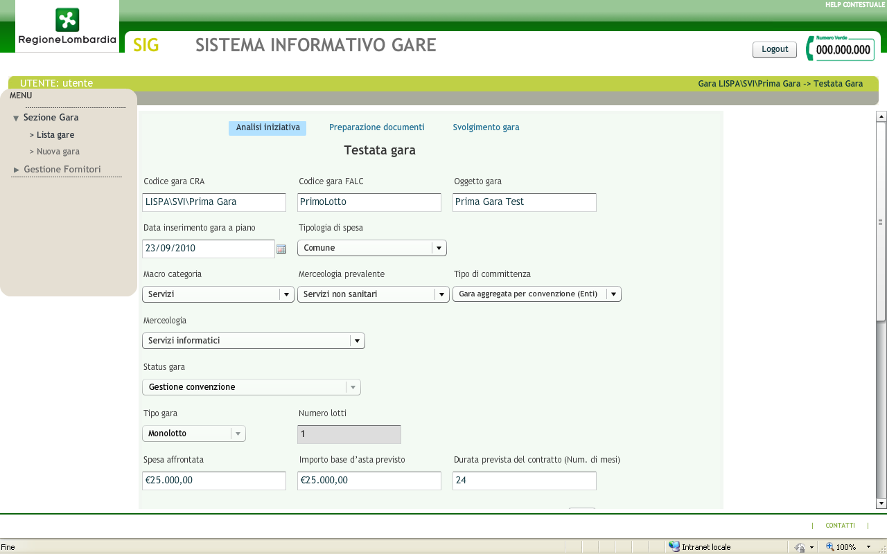This screenshot has height=554, width=887.
Task: Open the calendar date picker icon
Action: (x=281, y=249)
